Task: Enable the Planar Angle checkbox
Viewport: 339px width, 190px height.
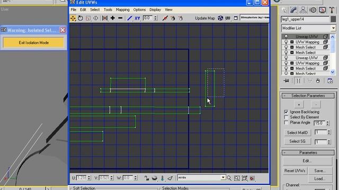Action: point(286,122)
